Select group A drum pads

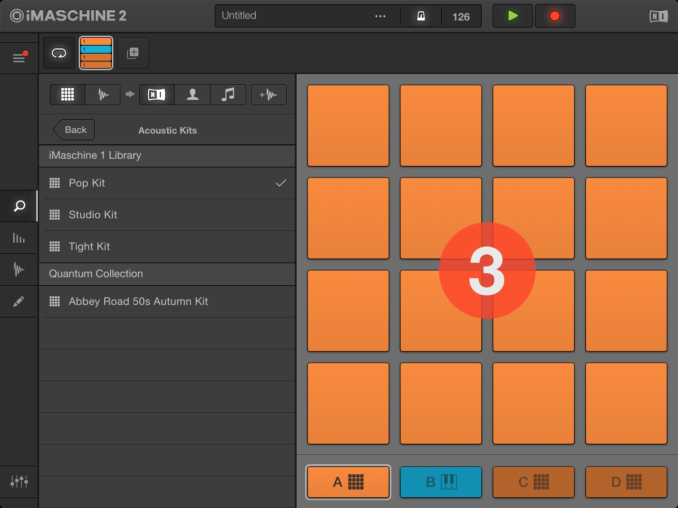point(348,482)
